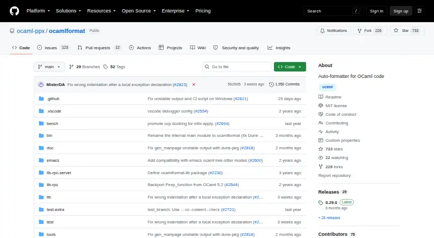Image resolution: width=434 pixels, height=238 pixels.
Task: Open the 1,950 Commits history link
Action: pos(284,84)
